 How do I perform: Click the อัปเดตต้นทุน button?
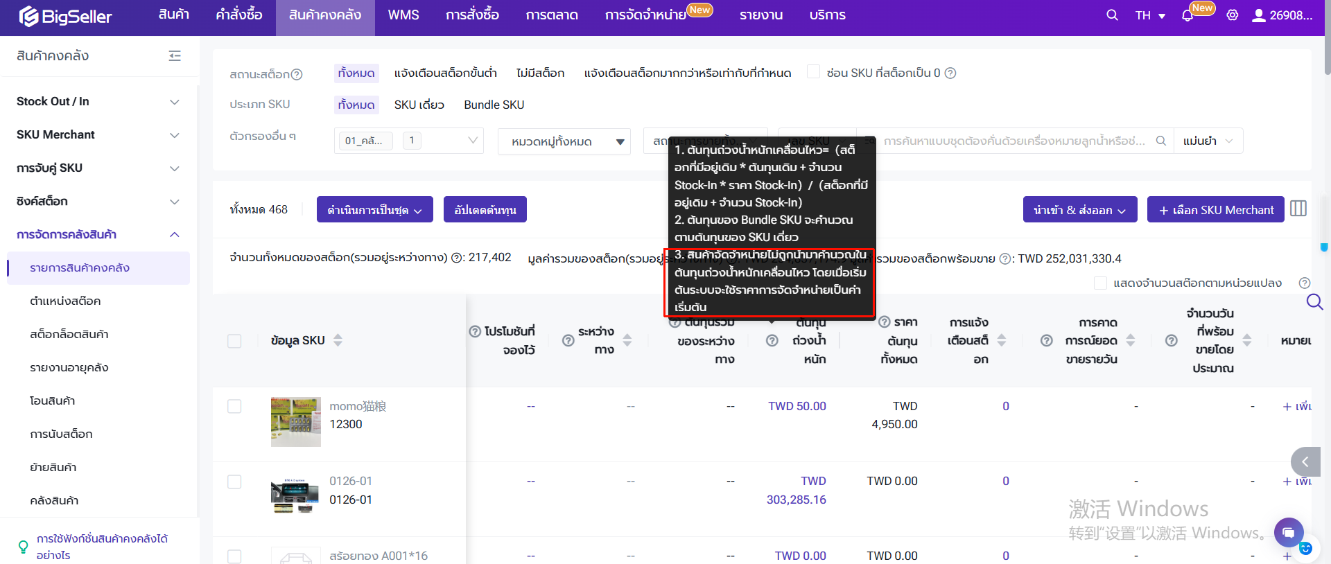click(x=485, y=209)
